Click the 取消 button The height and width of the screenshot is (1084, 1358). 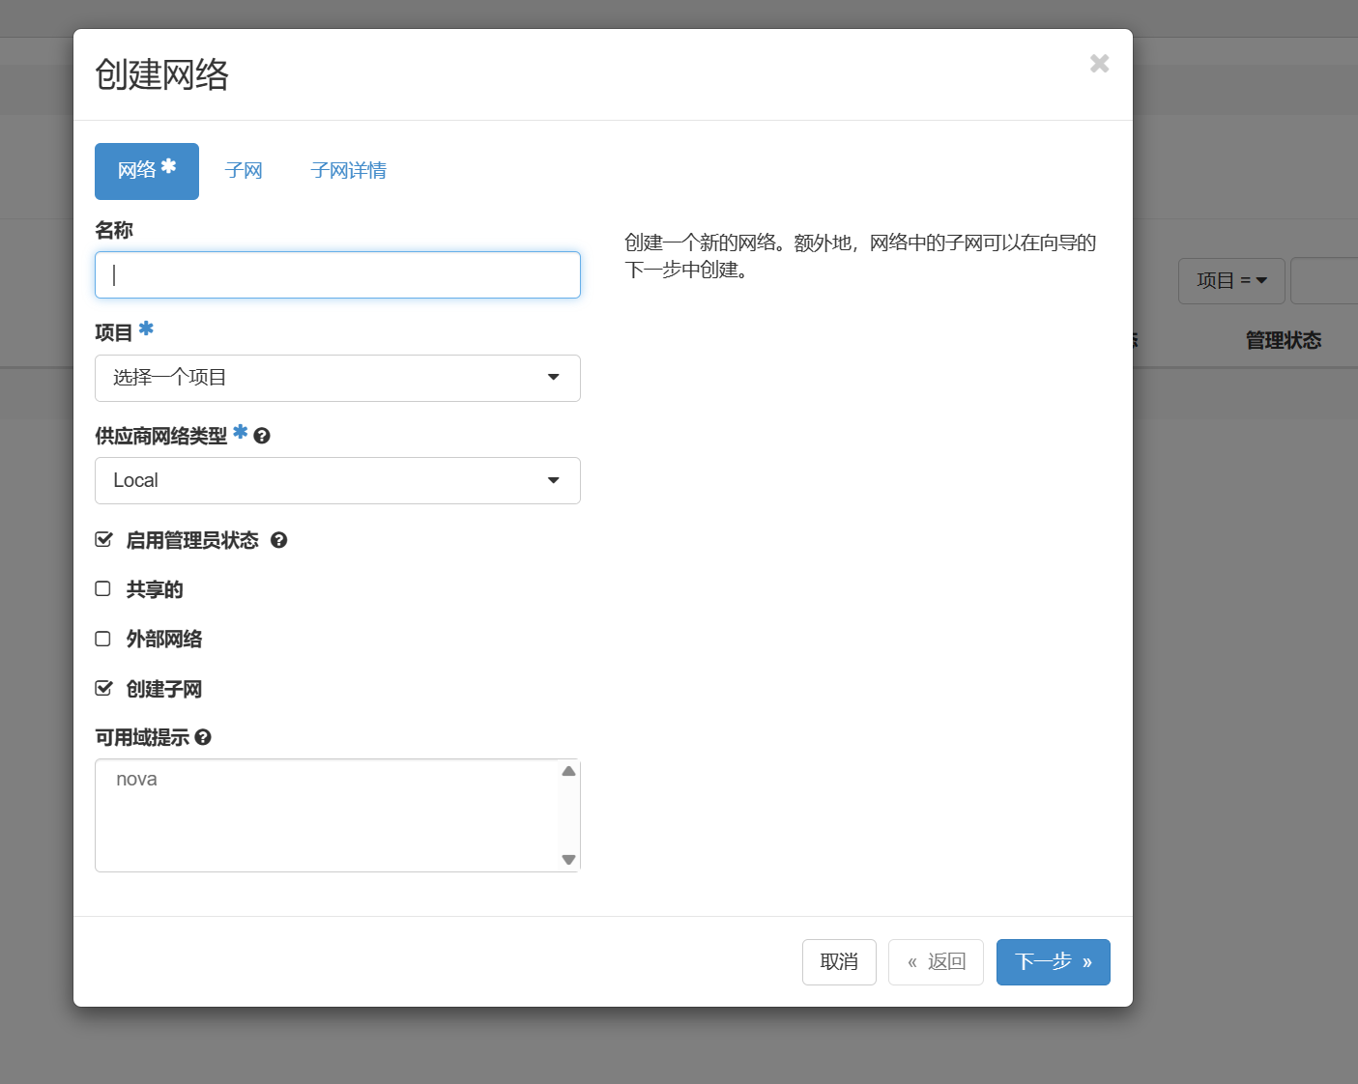point(839,962)
